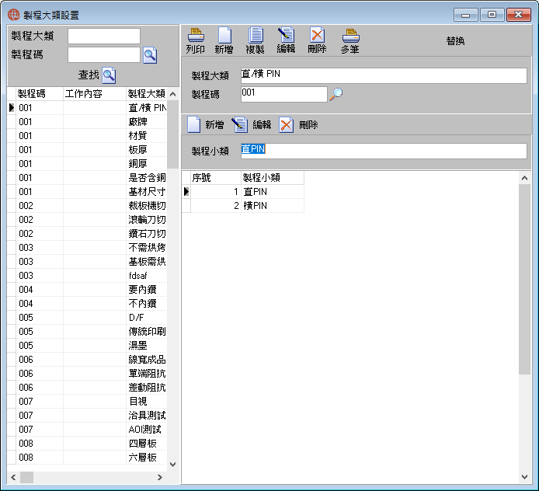The height and width of the screenshot is (491, 539).
Task: Select the 直PIN row in sub-category grid
Action: click(242, 192)
